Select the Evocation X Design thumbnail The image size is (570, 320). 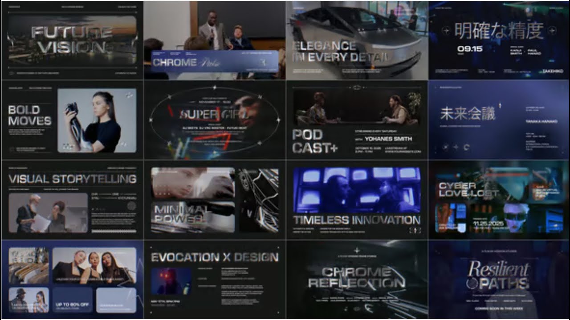tap(215, 280)
